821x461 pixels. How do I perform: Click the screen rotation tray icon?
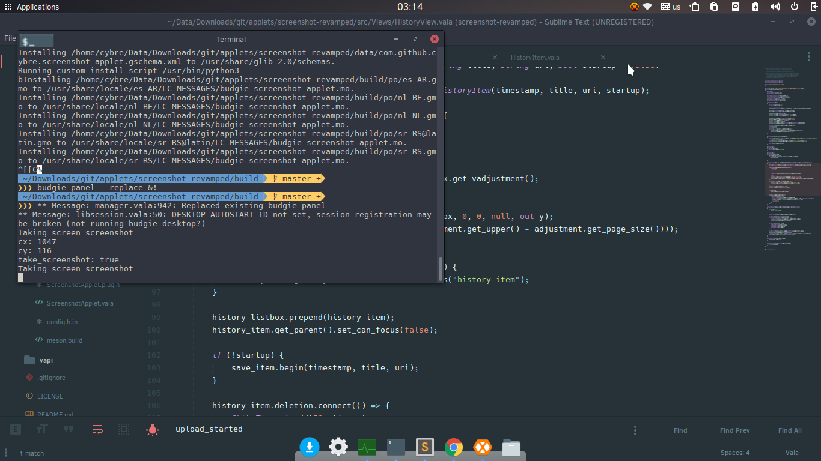(694, 7)
